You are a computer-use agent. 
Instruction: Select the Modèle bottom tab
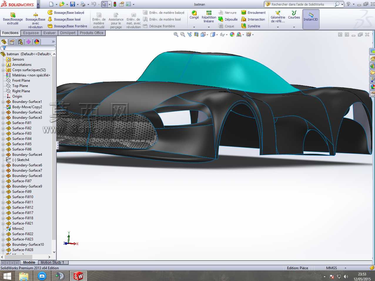tap(29, 262)
